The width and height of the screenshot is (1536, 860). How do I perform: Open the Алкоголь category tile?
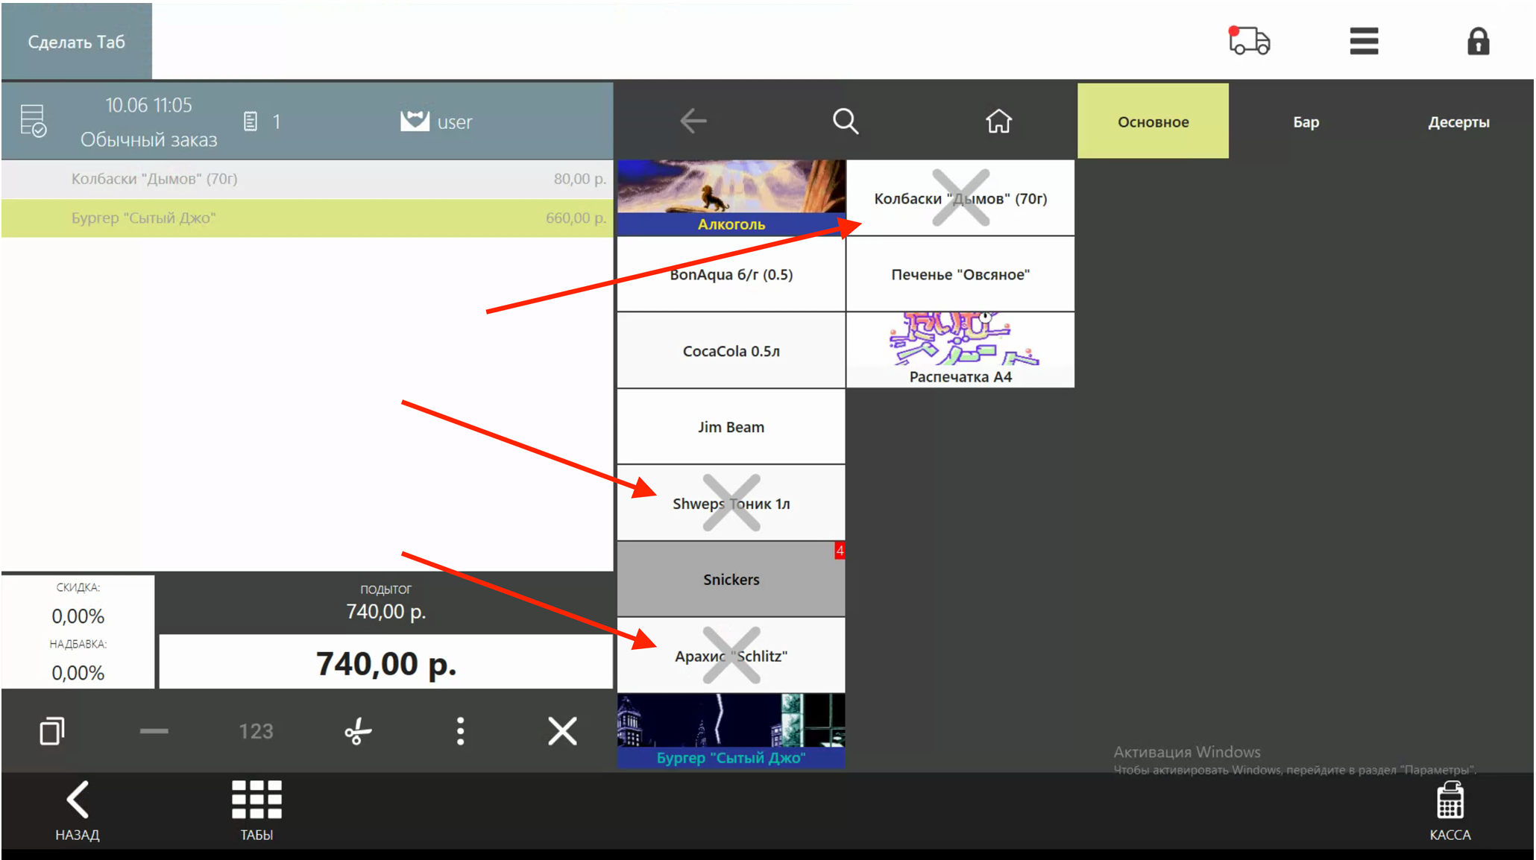point(731,197)
